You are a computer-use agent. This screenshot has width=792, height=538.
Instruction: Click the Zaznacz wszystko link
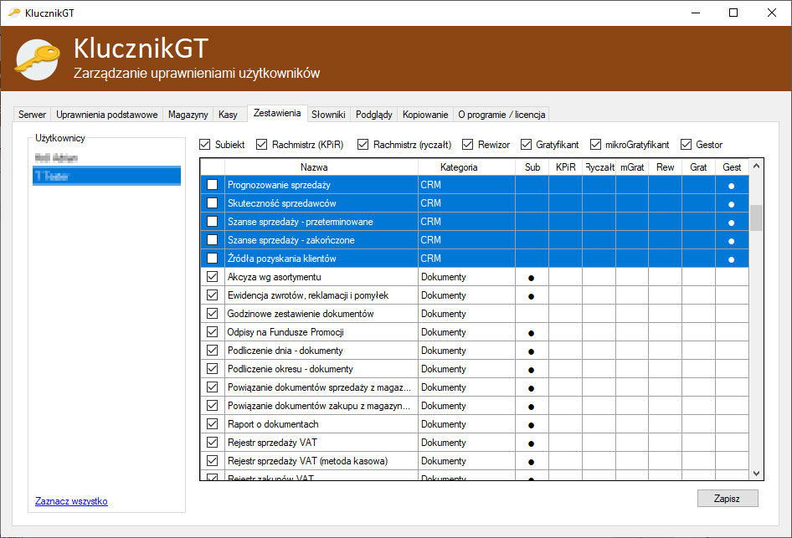pos(71,501)
